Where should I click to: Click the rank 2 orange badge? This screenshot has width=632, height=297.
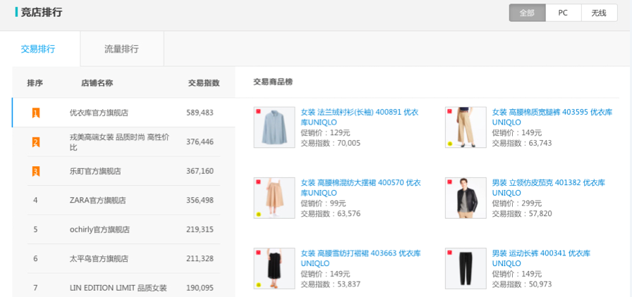pos(36,142)
